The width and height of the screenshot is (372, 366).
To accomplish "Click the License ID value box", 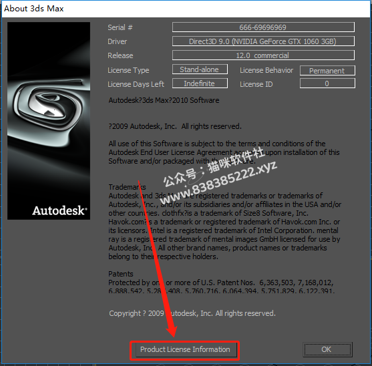I will (x=327, y=83).
